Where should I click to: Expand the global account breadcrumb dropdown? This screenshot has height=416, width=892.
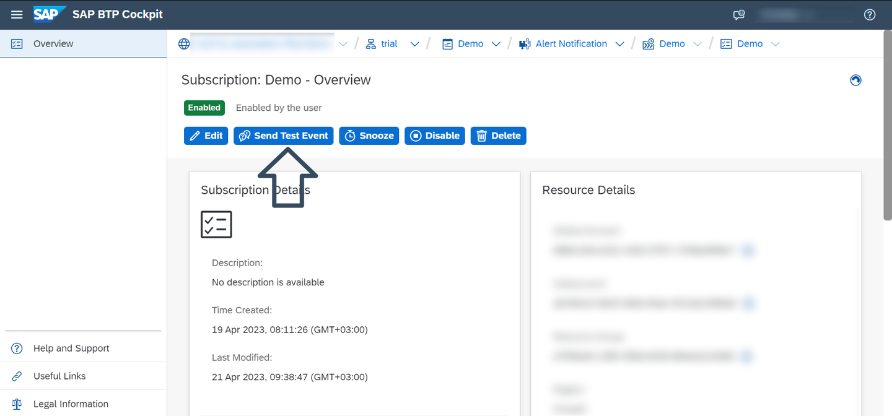(x=343, y=44)
